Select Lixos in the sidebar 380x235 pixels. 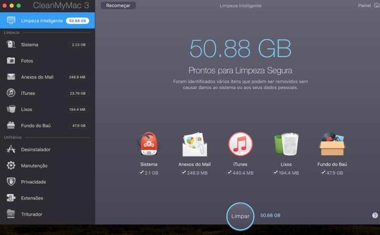[48, 109]
